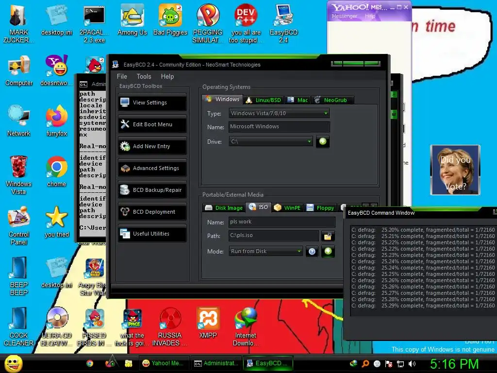The width and height of the screenshot is (497, 373).
Task: Open the File menu in EasyBCD
Action: tap(122, 76)
